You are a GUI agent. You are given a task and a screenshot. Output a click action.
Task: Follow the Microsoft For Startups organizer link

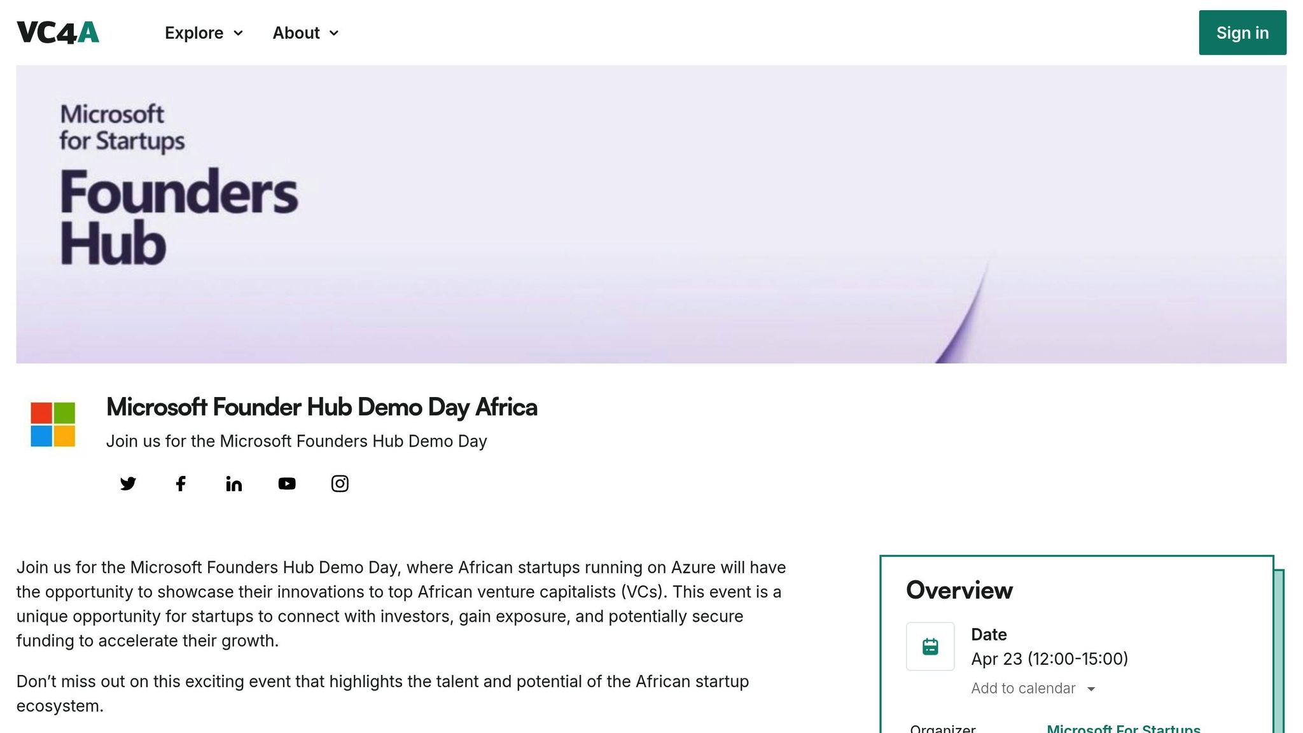tap(1124, 729)
